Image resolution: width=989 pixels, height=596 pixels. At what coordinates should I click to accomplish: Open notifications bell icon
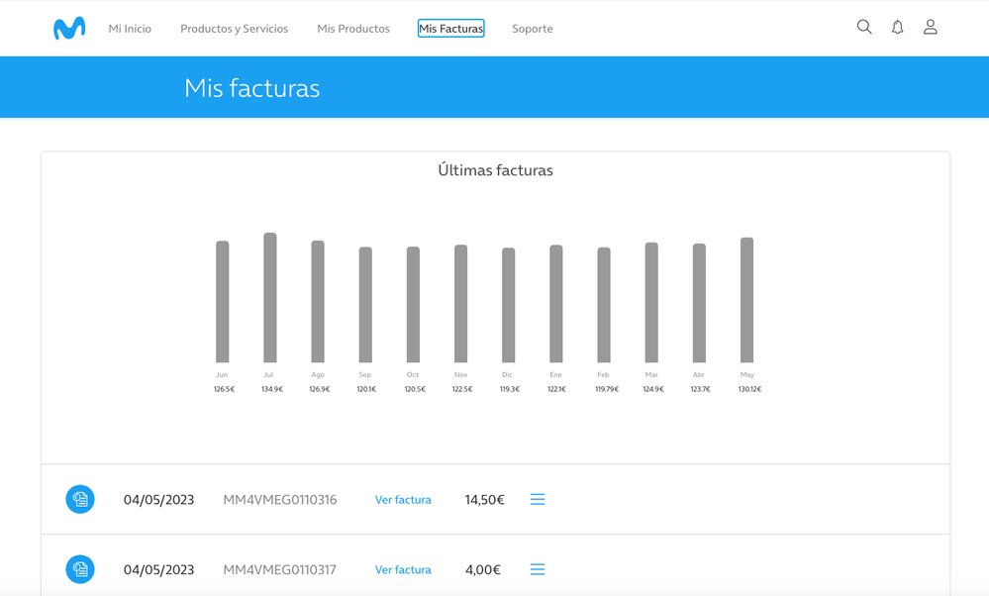(x=898, y=28)
